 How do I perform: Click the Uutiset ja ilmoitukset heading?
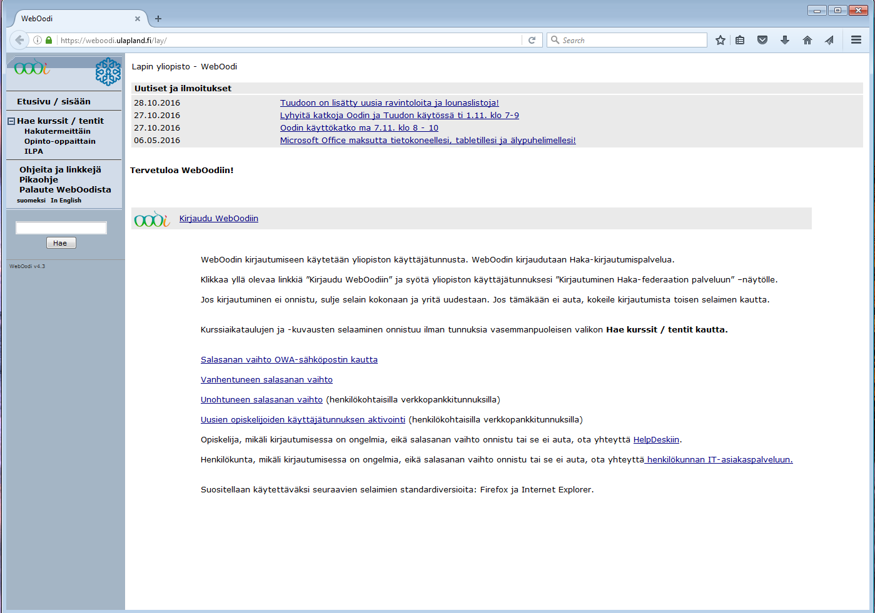pyautogui.click(x=183, y=89)
